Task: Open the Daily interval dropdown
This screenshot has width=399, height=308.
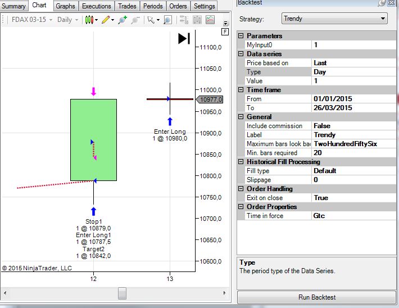Action: pyautogui.click(x=67, y=20)
